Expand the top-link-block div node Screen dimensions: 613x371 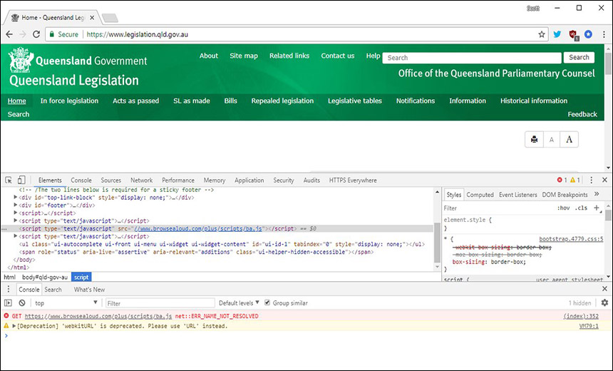[16, 197]
